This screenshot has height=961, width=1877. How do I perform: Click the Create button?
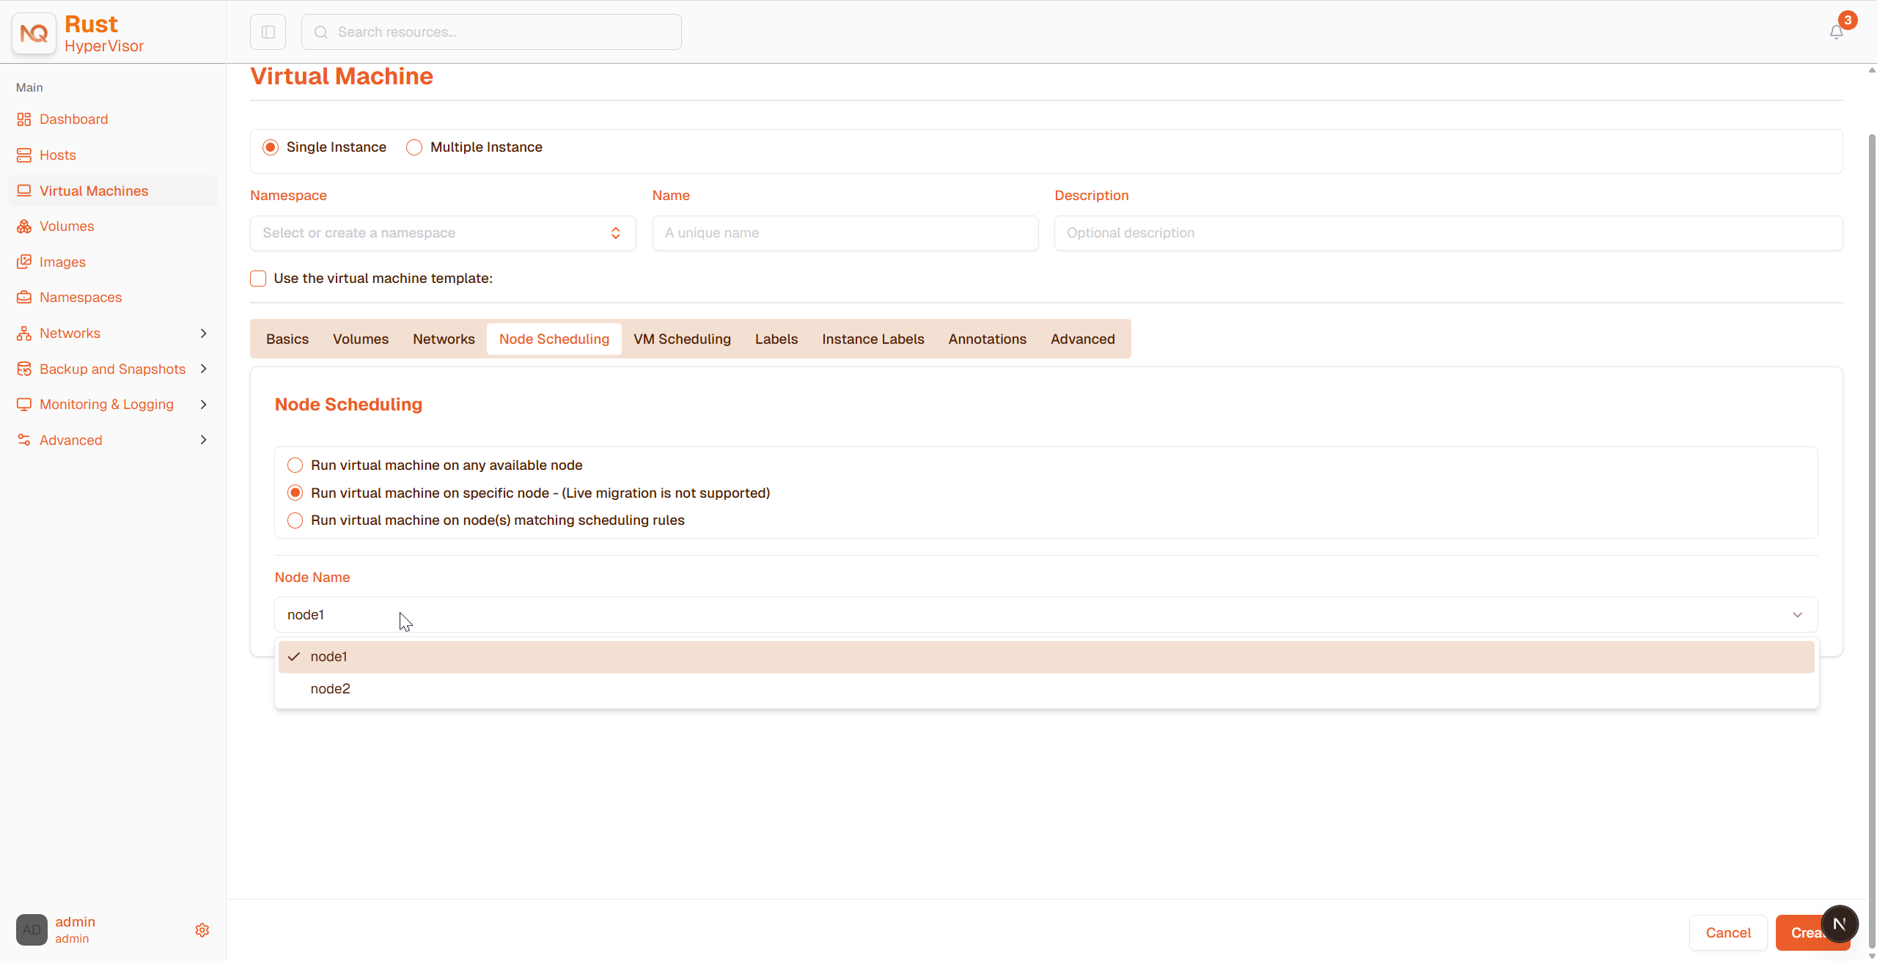pyautogui.click(x=1811, y=933)
